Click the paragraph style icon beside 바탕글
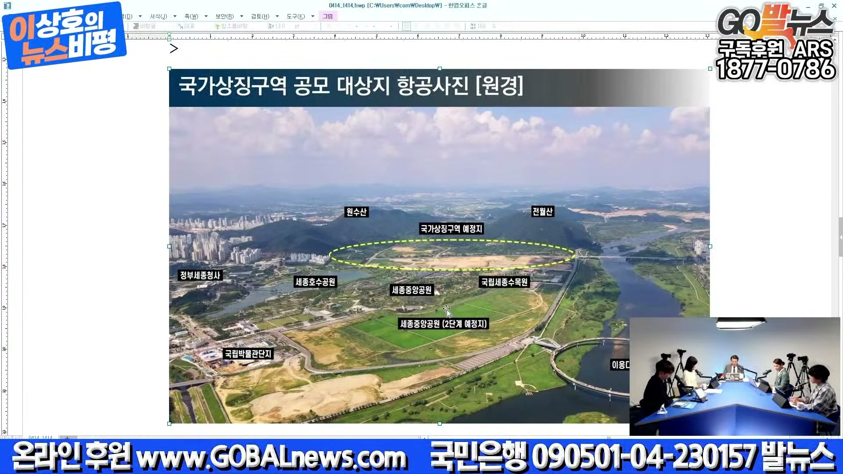 (136, 26)
